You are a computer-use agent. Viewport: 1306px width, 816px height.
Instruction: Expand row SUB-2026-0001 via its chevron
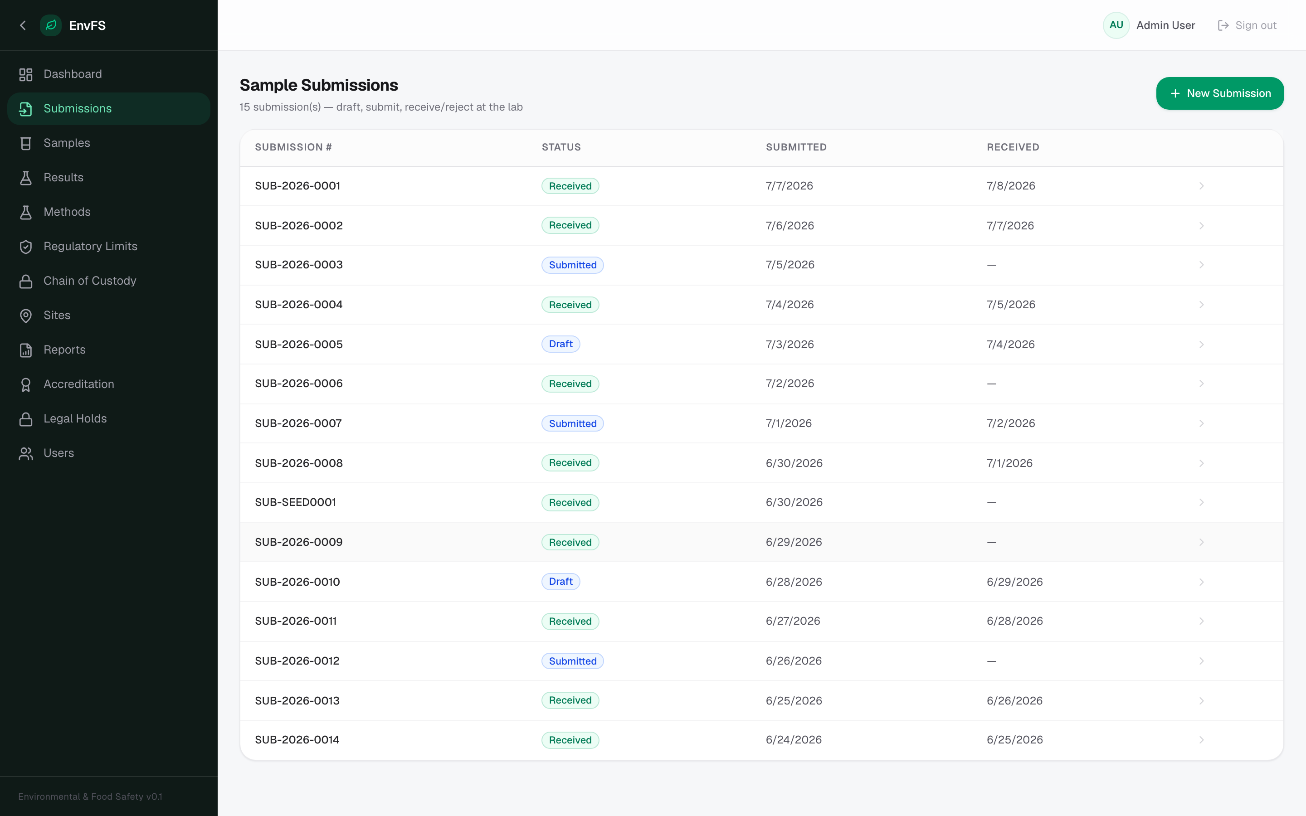tap(1201, 186)
